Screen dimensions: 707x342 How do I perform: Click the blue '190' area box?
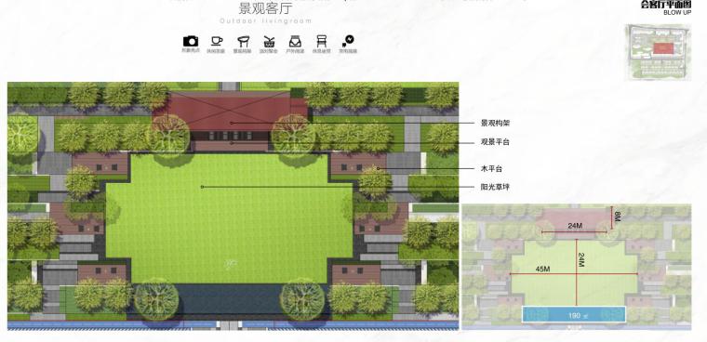(x=574, y=314)
